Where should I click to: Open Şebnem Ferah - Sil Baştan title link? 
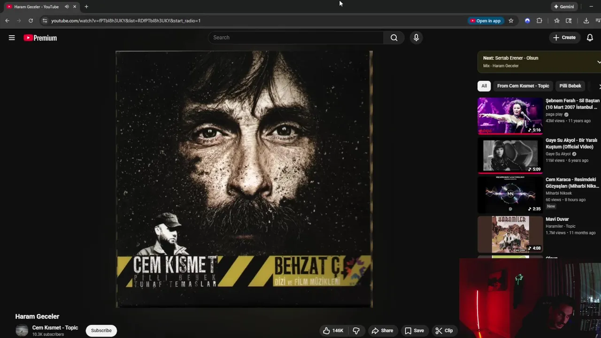coord(572,104)
